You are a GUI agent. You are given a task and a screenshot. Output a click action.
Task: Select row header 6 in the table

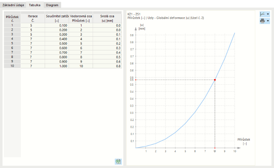click(x=12, y=48)
